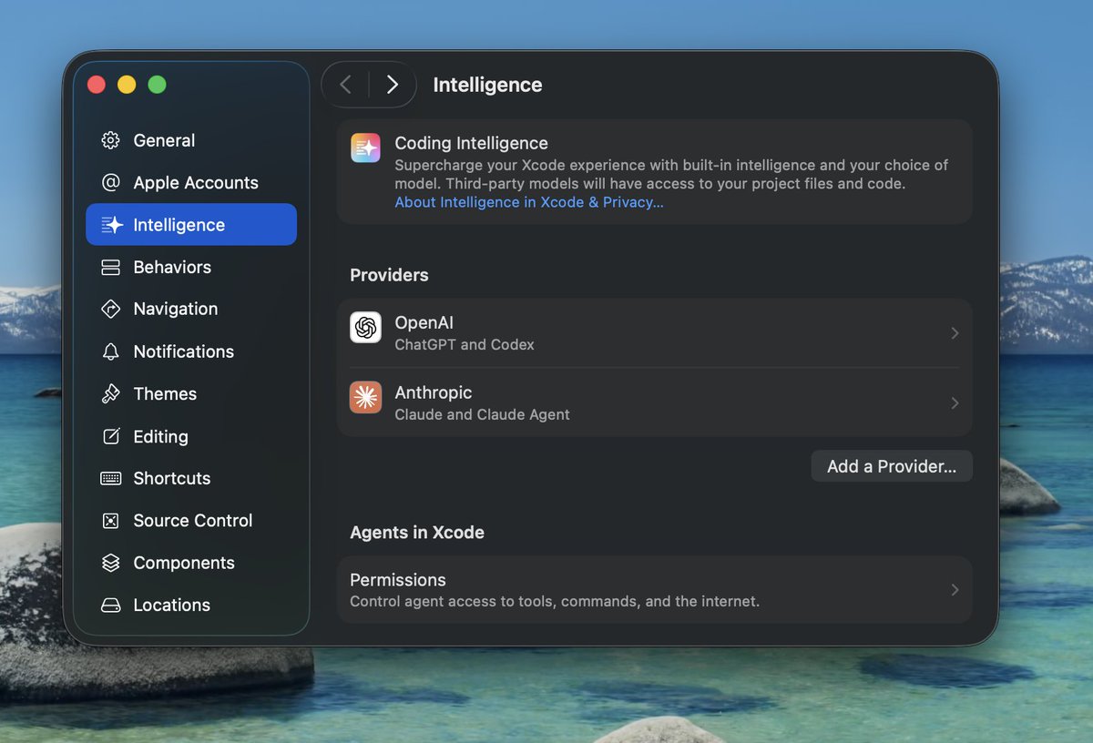1093x743 pixels.
Task: Click the yellow minimize window button
Action: [127, 85]
